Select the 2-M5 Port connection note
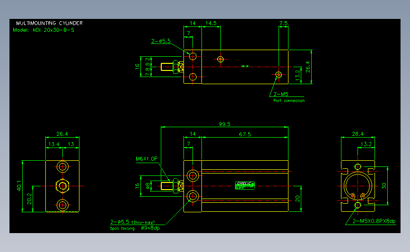410x252 pixels. (289, 97)
